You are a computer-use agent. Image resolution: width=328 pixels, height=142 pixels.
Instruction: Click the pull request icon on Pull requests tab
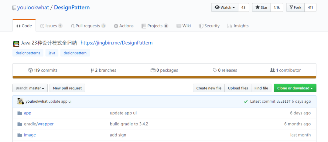pyautogui.click(x=73, y=26)
